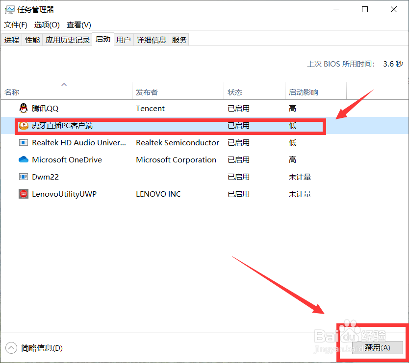
Task: Collapse to 简略信息 using the circular chevron icon
Action: (11, 348)
